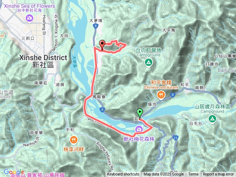Image resolution: width=236 pixels, height=177 pixels.
Task: Click the Route 8 shield near 大茅埔
Action: pos(96,26)
